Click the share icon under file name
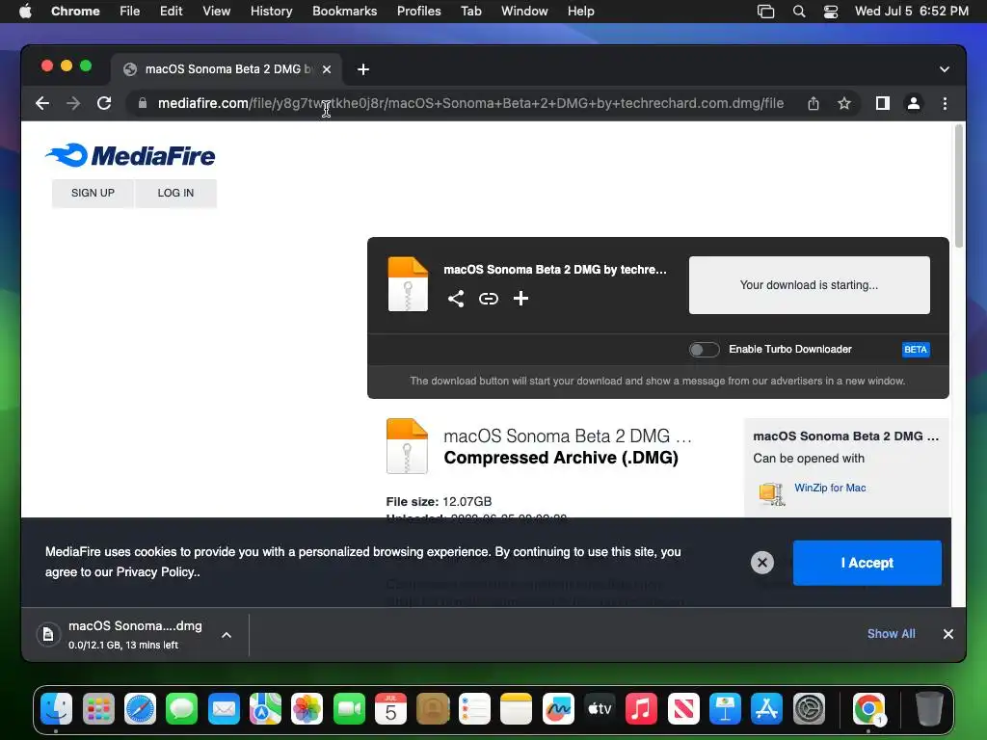987x740 pixels. 456,299
